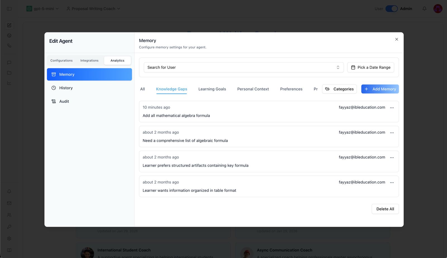Switch to the Configurations tab
This screenshot has height=258, width=447.
click(61, 60)
